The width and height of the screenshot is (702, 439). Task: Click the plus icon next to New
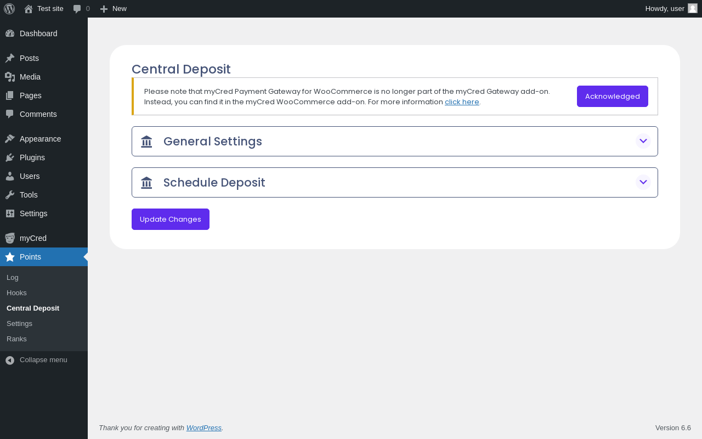point(104,9)
